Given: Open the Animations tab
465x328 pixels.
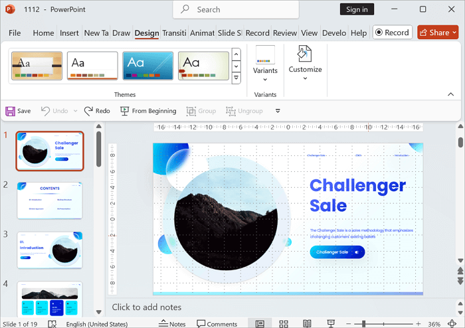Looking at the screenshot, I should (x=202, y=33).
